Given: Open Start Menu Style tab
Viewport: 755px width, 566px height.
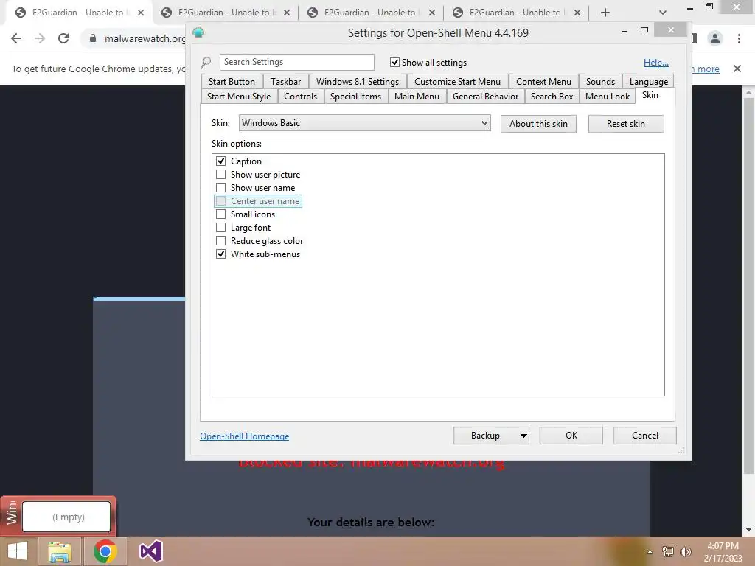Looking at the screenshot, I should coord(239,97).
